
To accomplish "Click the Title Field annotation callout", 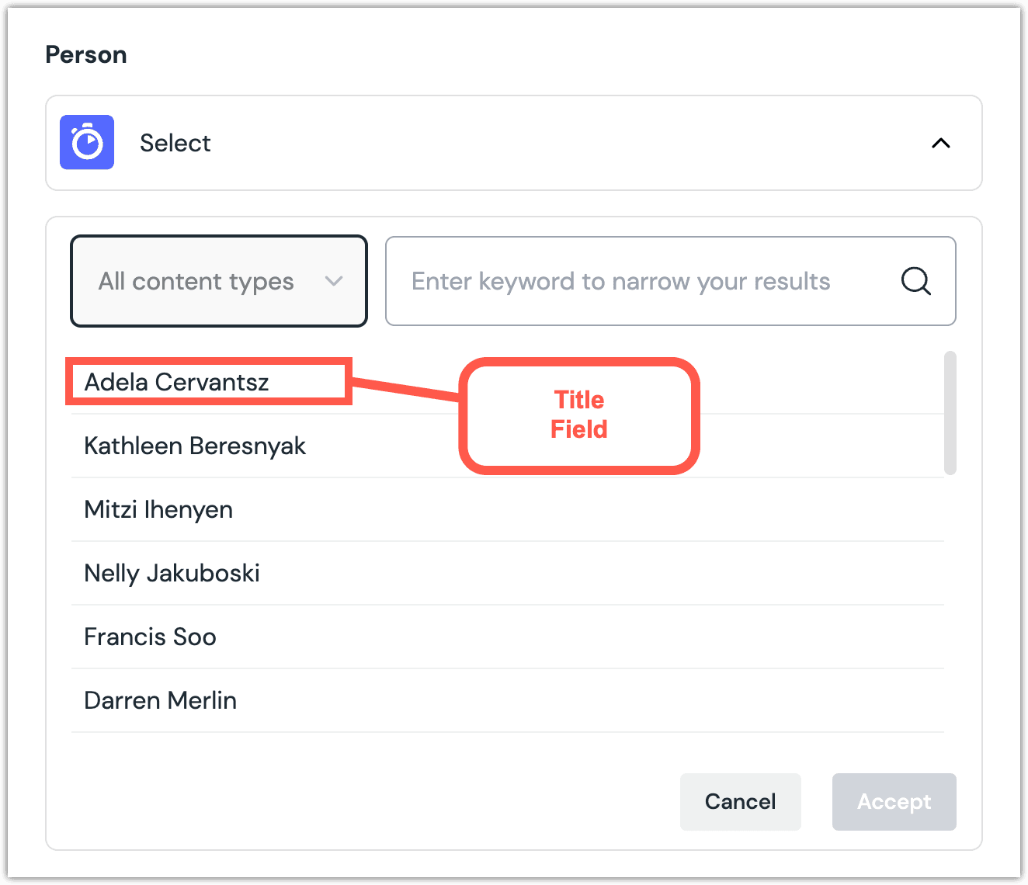I will (579, 415).
